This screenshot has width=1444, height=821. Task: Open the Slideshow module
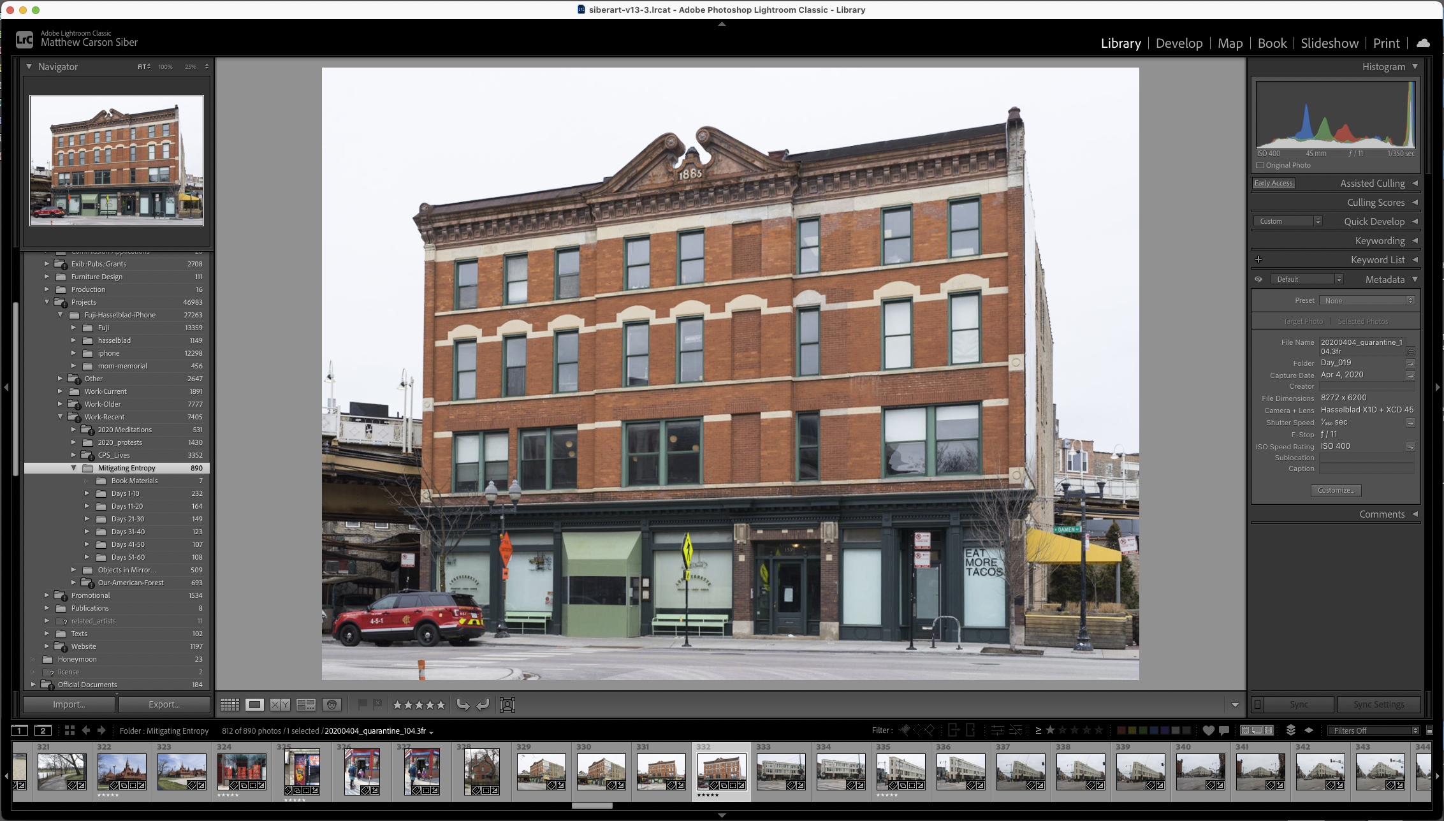(1329, 43)
